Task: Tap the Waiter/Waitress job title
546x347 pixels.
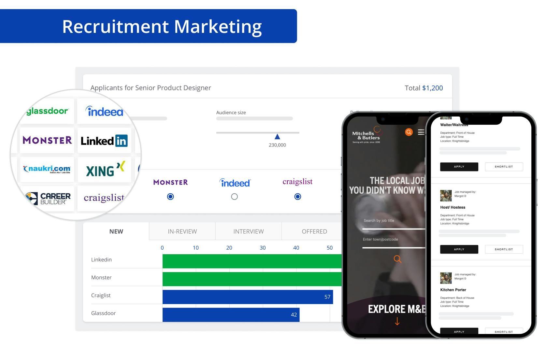Action: (x=454, y=125)
